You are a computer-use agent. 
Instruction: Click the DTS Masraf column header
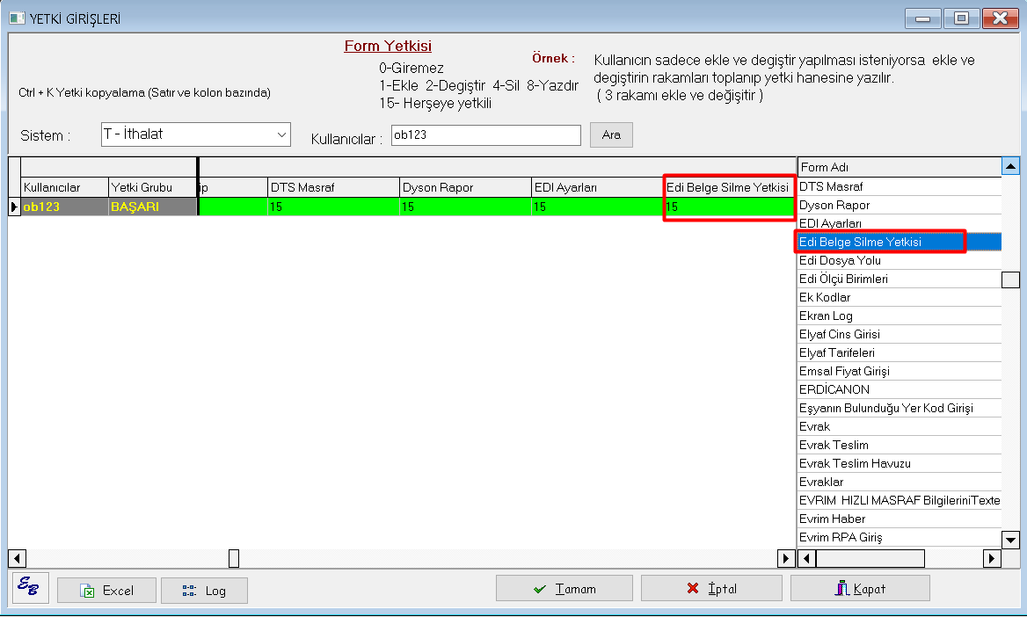coord(332,187)
